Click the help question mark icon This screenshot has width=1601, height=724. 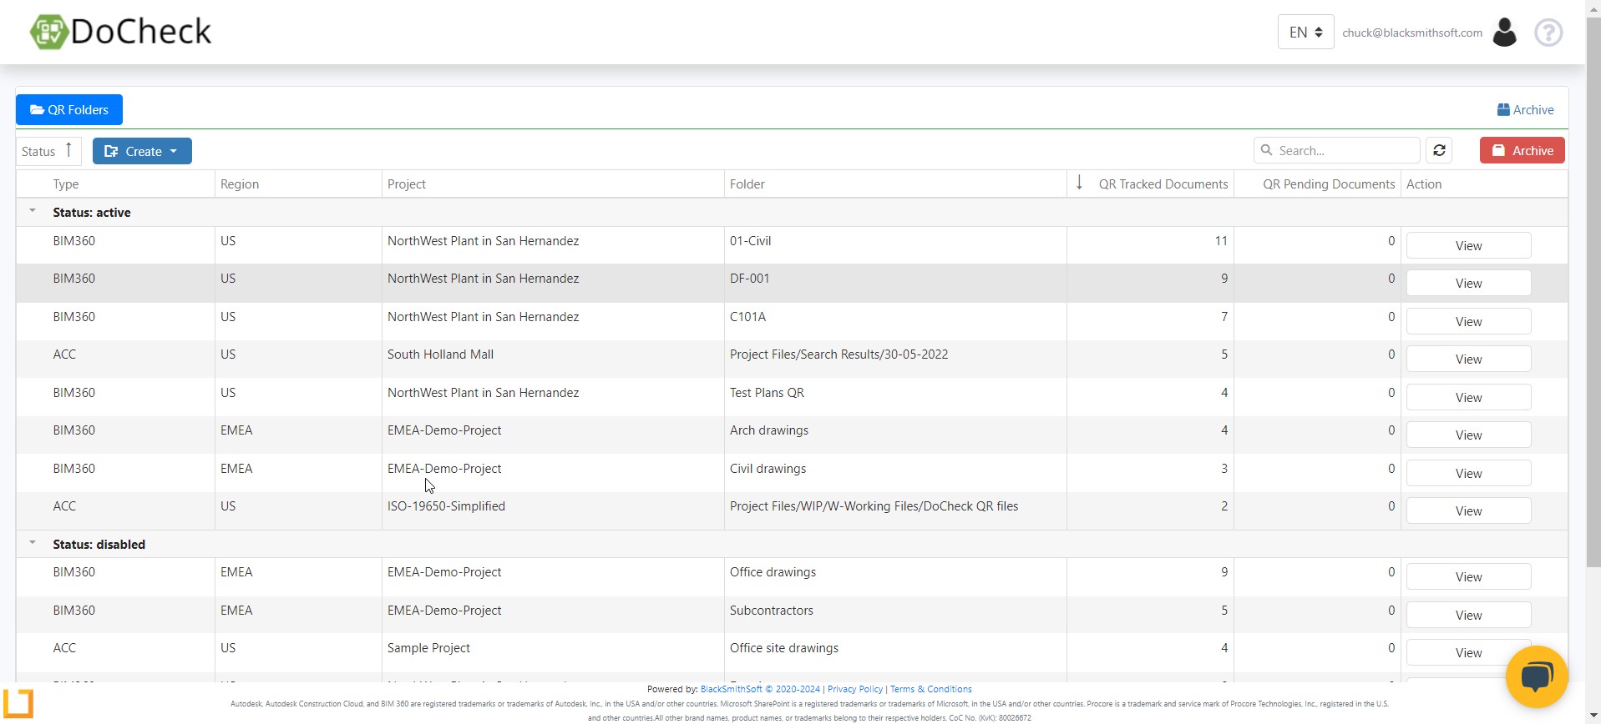pyautogui.click(x=1548, y=33)
